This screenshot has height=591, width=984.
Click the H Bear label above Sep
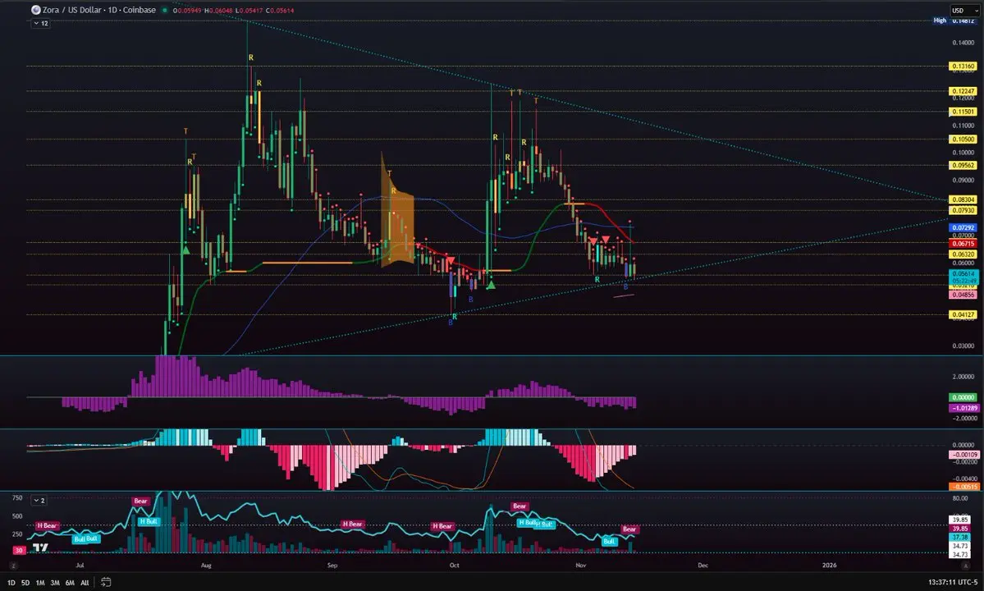coord(352,524)
